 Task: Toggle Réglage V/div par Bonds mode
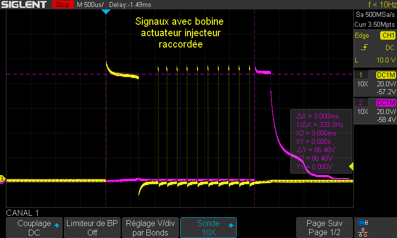150,228
